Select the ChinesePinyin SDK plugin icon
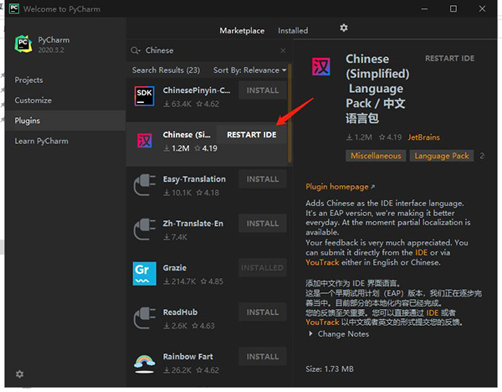Screen dimensions: 502x392 click(x=145, y=96)
